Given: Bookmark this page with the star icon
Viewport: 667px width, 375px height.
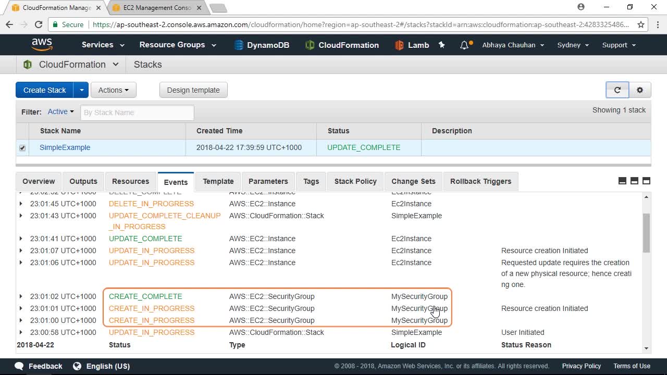Looking at the screenshot, I should 641,24.
